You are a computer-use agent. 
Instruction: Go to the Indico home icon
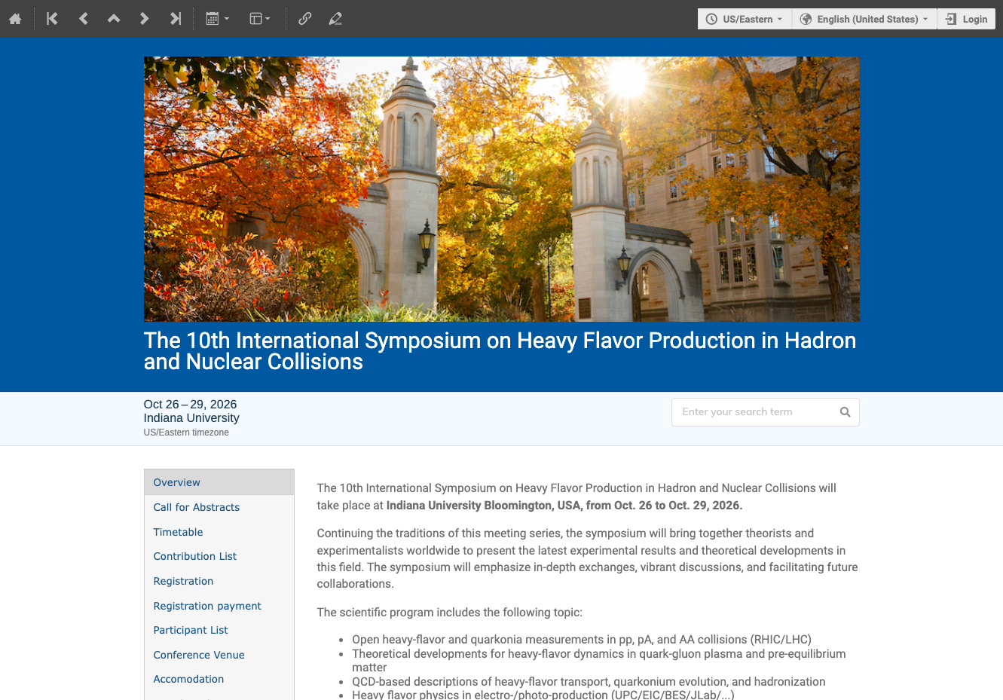[x=15, y=19]
